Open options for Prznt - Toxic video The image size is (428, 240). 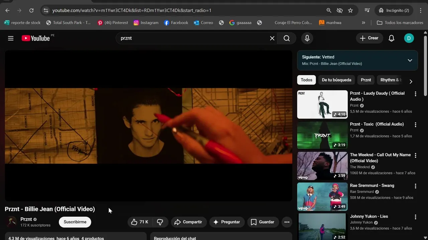point(416,125)
